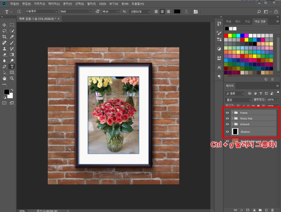This screenshot has width=281, height=212.
Task: Hide the Shadow layer
Action: (x=227, y=132)
